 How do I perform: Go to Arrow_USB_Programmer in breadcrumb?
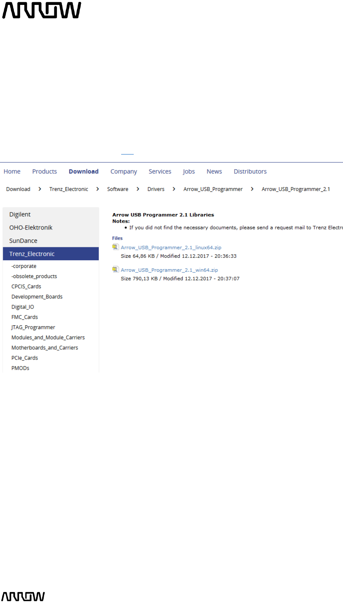click(x=213, y=189)
